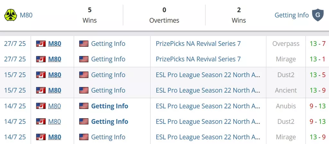Open the M80 team link in header
This screenshot has width=329, height=144.
click(x=26, y=15)
